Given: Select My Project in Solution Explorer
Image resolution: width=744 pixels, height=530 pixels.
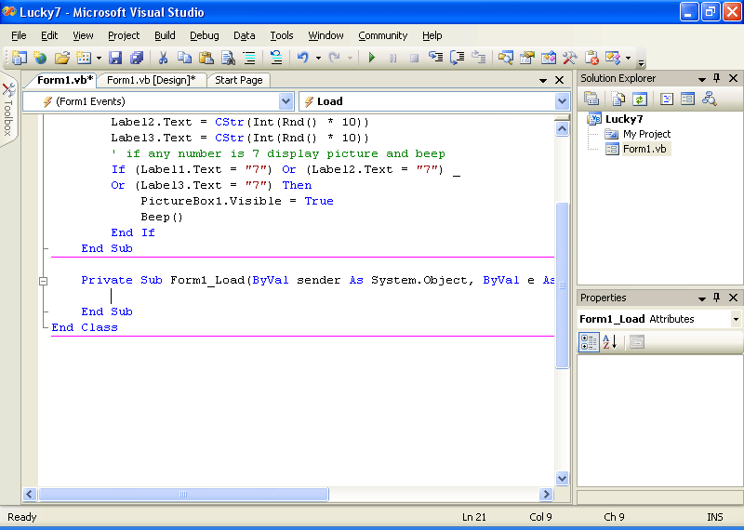Looking at the screenshot, I should (x=646, y=134).
